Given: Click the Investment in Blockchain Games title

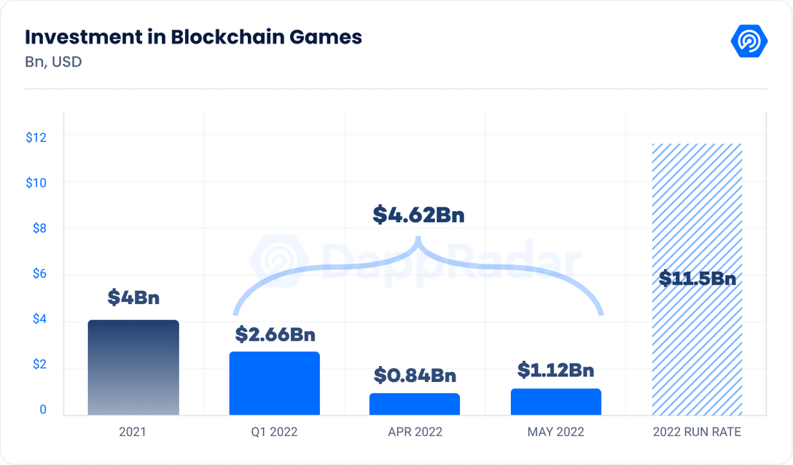Looking at the screenshot, I should coord(193,37).
